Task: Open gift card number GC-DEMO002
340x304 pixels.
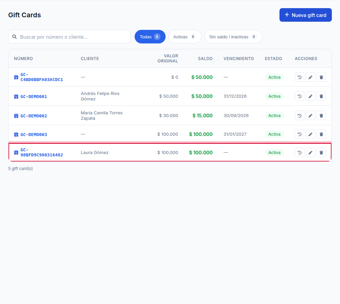Action: (x=34, y=116)
